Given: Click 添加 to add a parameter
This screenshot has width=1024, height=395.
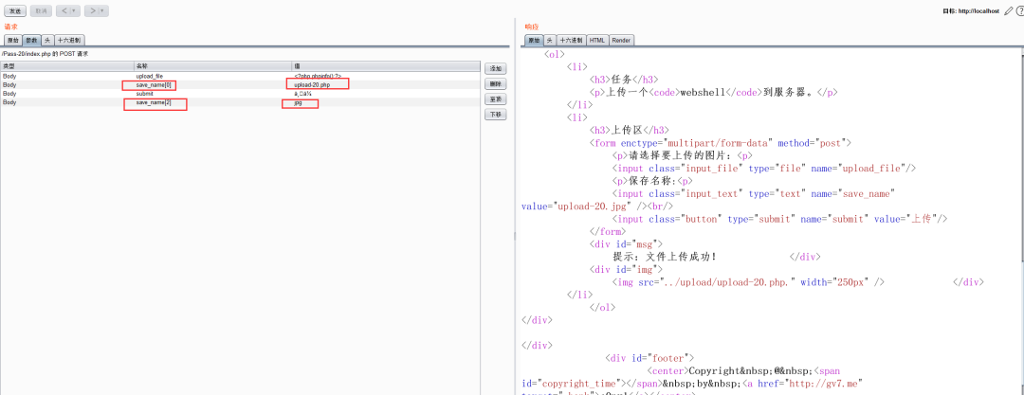Looking at the screenshot, I should [x=495, y=69].
